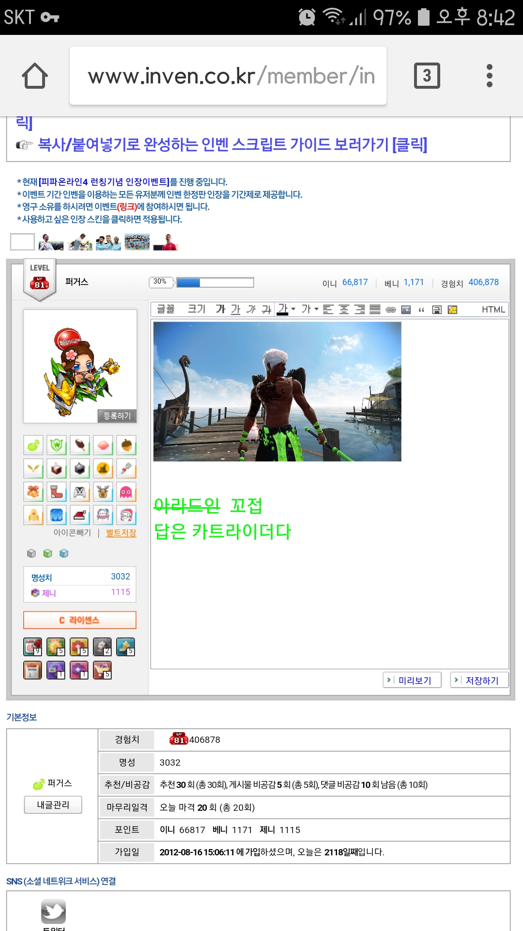The width and height of the screenshot is (523, 931).
Task: Select the red-jersey player skin thumbnail
Action: pos(166,241)
